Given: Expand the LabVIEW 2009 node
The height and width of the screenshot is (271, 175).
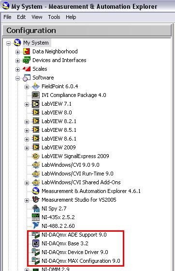Looking at the screenshot, I should (x=27, y=148).
